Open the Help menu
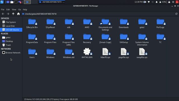Screen dimensions: 179x101 coord(25,10)
